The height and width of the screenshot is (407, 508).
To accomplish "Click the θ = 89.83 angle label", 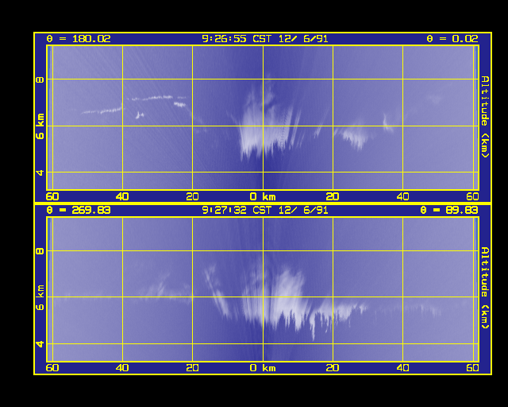I will pyautogui.click(x=449, y=211).
